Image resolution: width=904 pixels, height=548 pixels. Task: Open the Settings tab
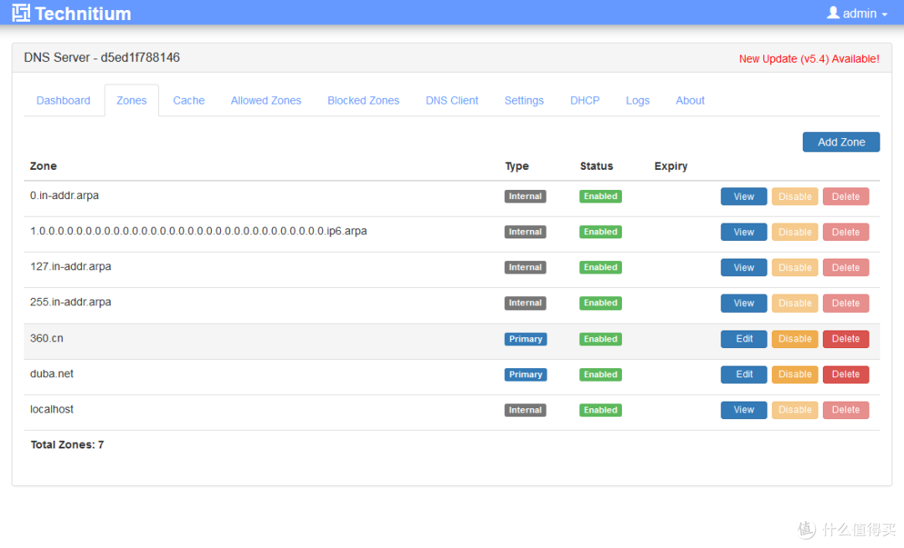[x=524, y=100]
